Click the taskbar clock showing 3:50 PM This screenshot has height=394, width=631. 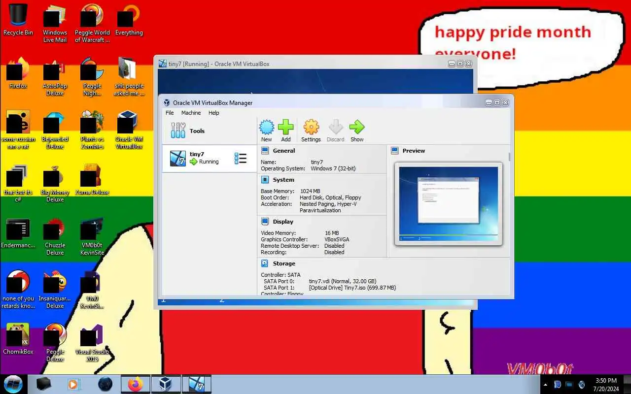pos(606,385)
